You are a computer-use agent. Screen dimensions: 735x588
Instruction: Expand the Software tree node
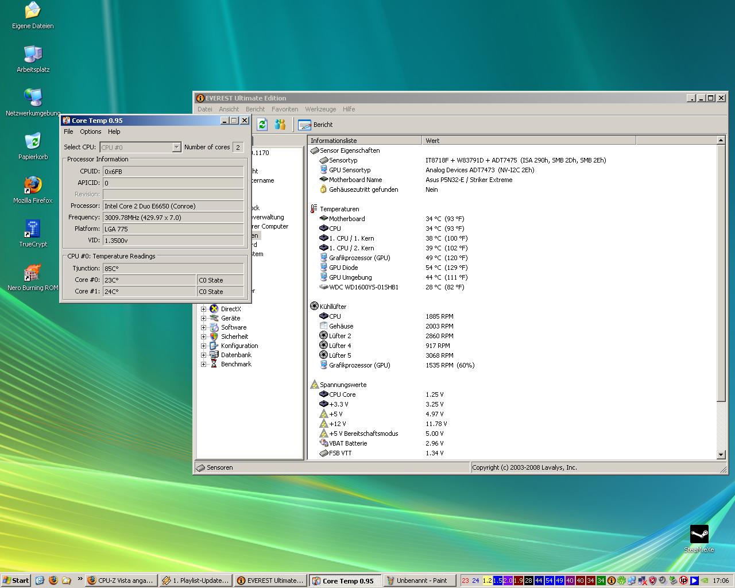tap(203, 327)
